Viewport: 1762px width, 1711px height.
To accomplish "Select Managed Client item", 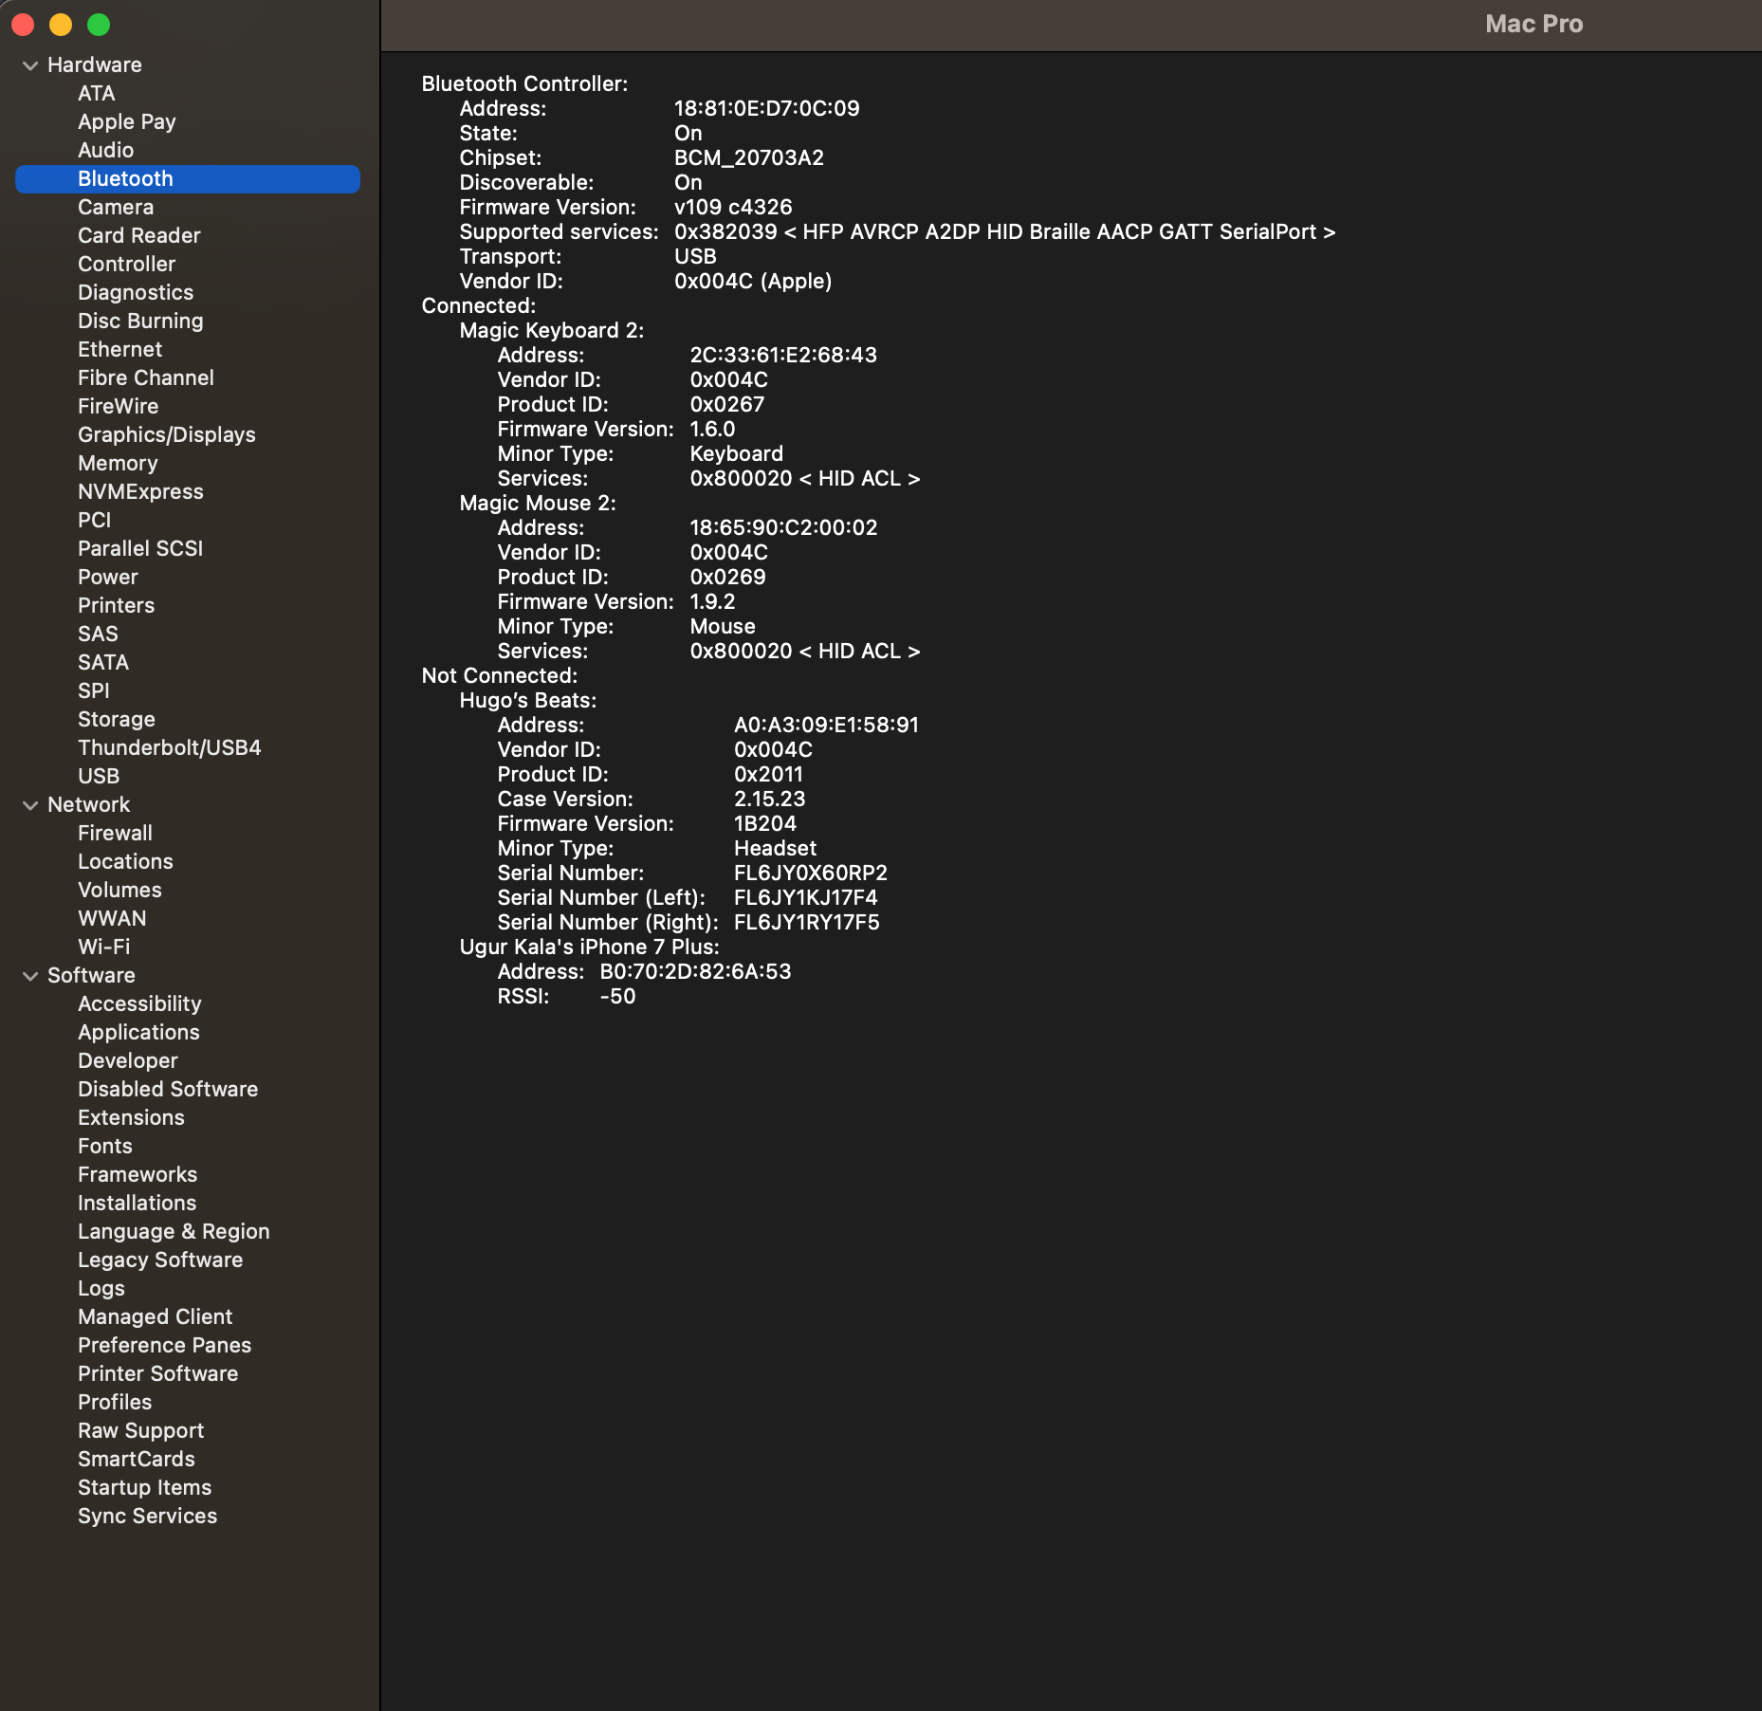I will pyautogui.click(x=155, y=1316).
